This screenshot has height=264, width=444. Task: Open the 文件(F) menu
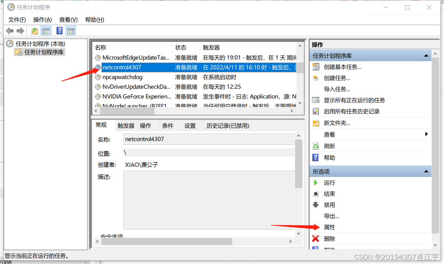17,20
